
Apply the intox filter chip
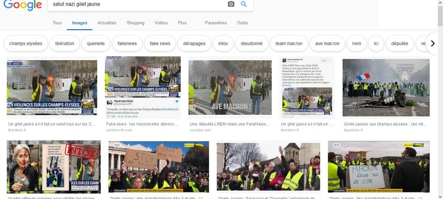pyautogui.click(x=223, y=43)
